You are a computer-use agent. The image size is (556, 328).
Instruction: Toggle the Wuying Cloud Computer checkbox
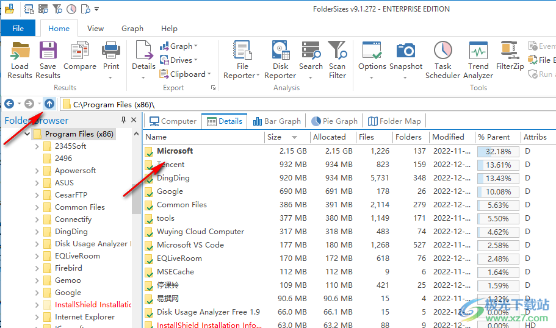(x=149, y=232)
